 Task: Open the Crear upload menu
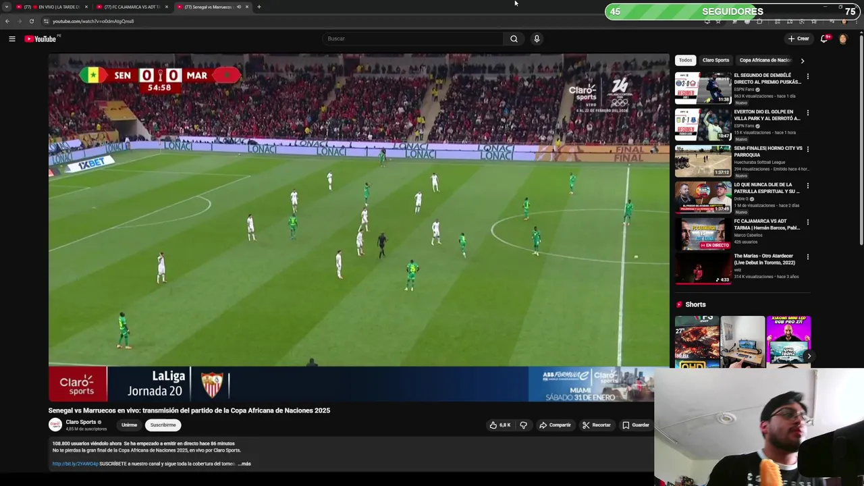(798, 38)
